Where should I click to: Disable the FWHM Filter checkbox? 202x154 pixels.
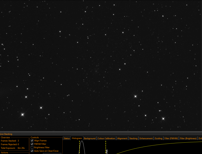pos(32,144)
